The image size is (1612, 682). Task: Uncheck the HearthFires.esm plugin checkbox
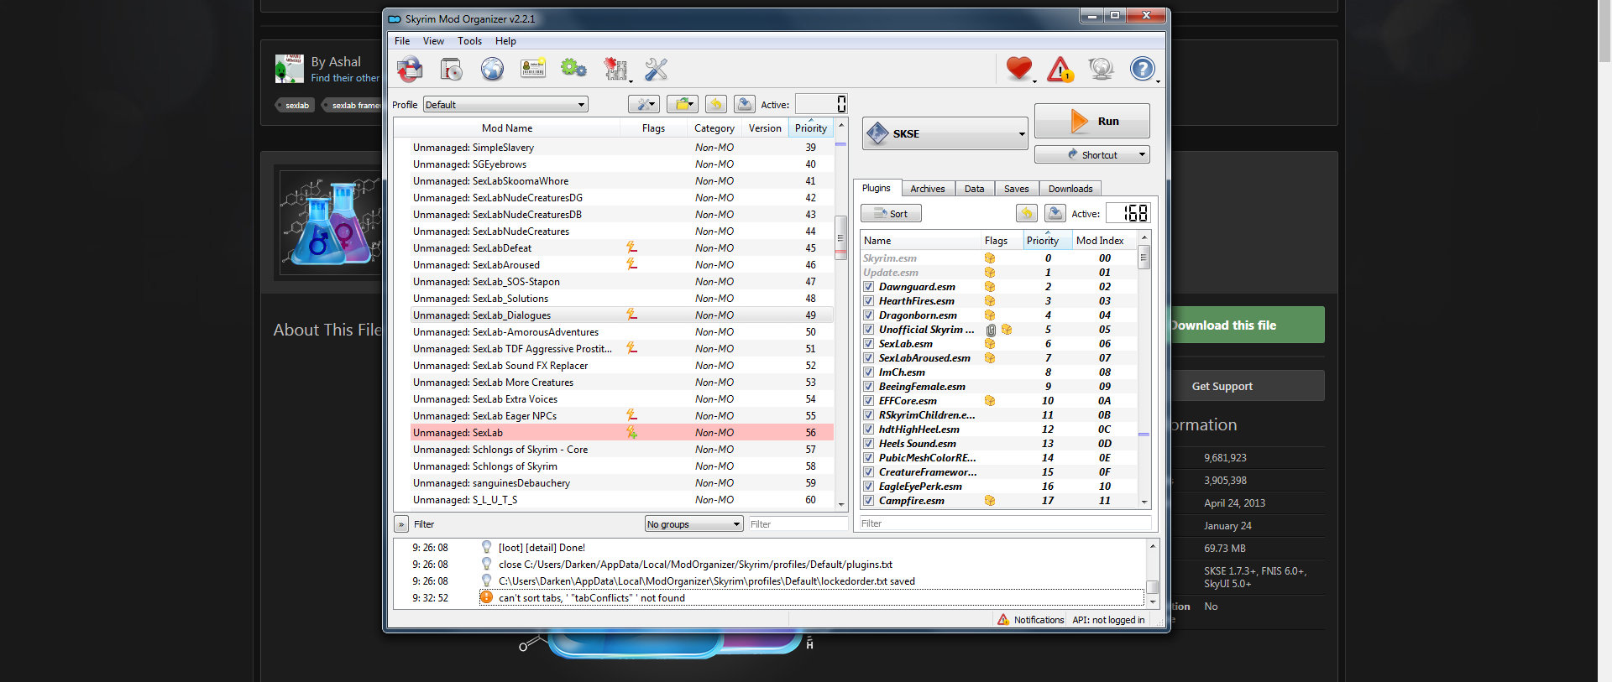pyautogui.click(x=869, y=301)
